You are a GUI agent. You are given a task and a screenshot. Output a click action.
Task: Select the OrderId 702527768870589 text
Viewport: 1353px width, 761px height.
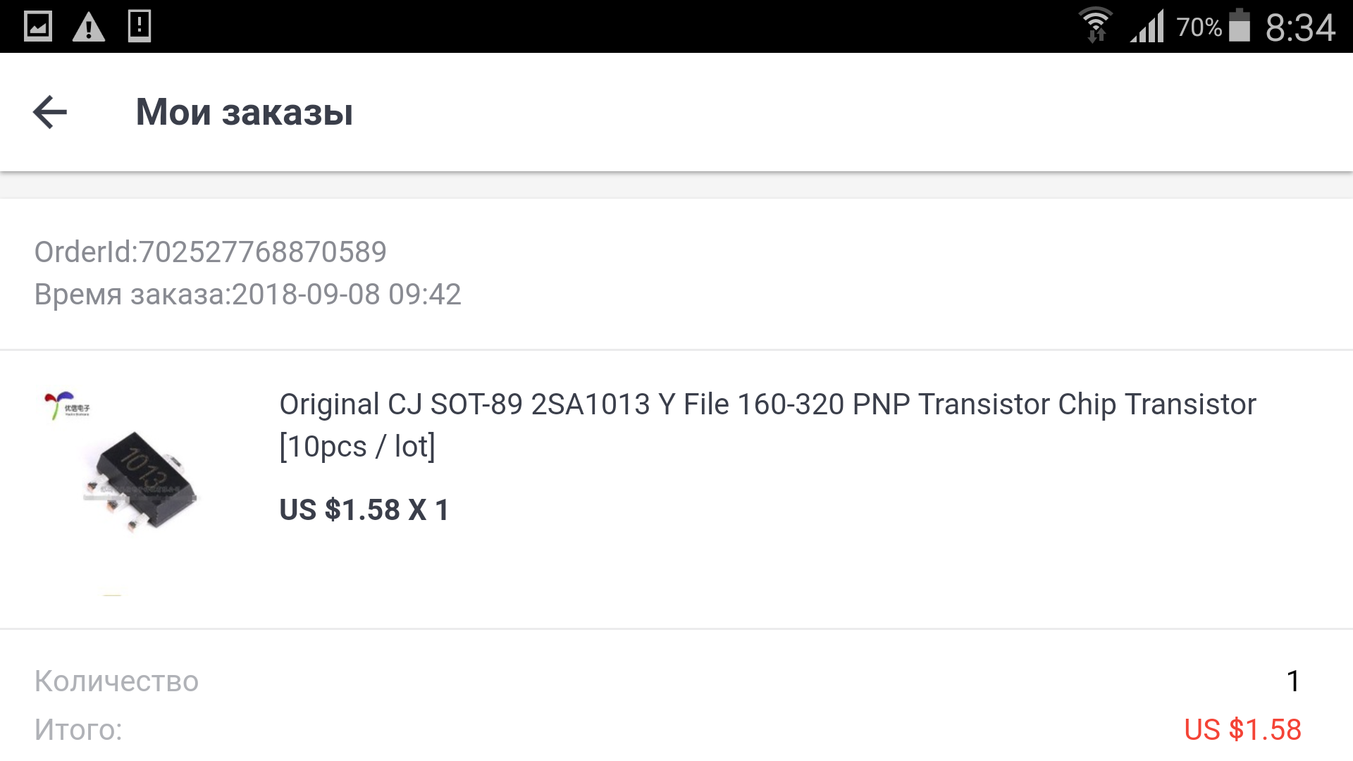coord(211,252)
